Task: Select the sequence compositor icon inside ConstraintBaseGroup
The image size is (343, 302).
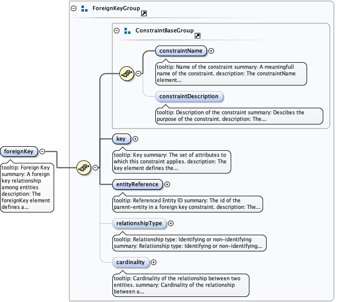Action: tap(126, 73)
